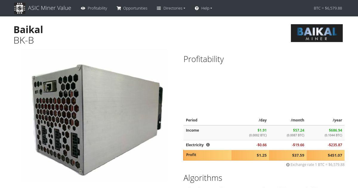The image size is (358, 188).
Task: Click the bitcoin icon beside Exchange rate
Action: (288, 165)
